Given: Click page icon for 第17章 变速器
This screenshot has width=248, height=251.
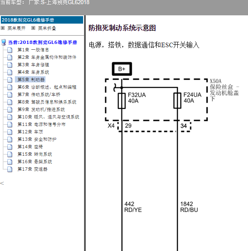Looking at the screenshot, I should point(10,169).
